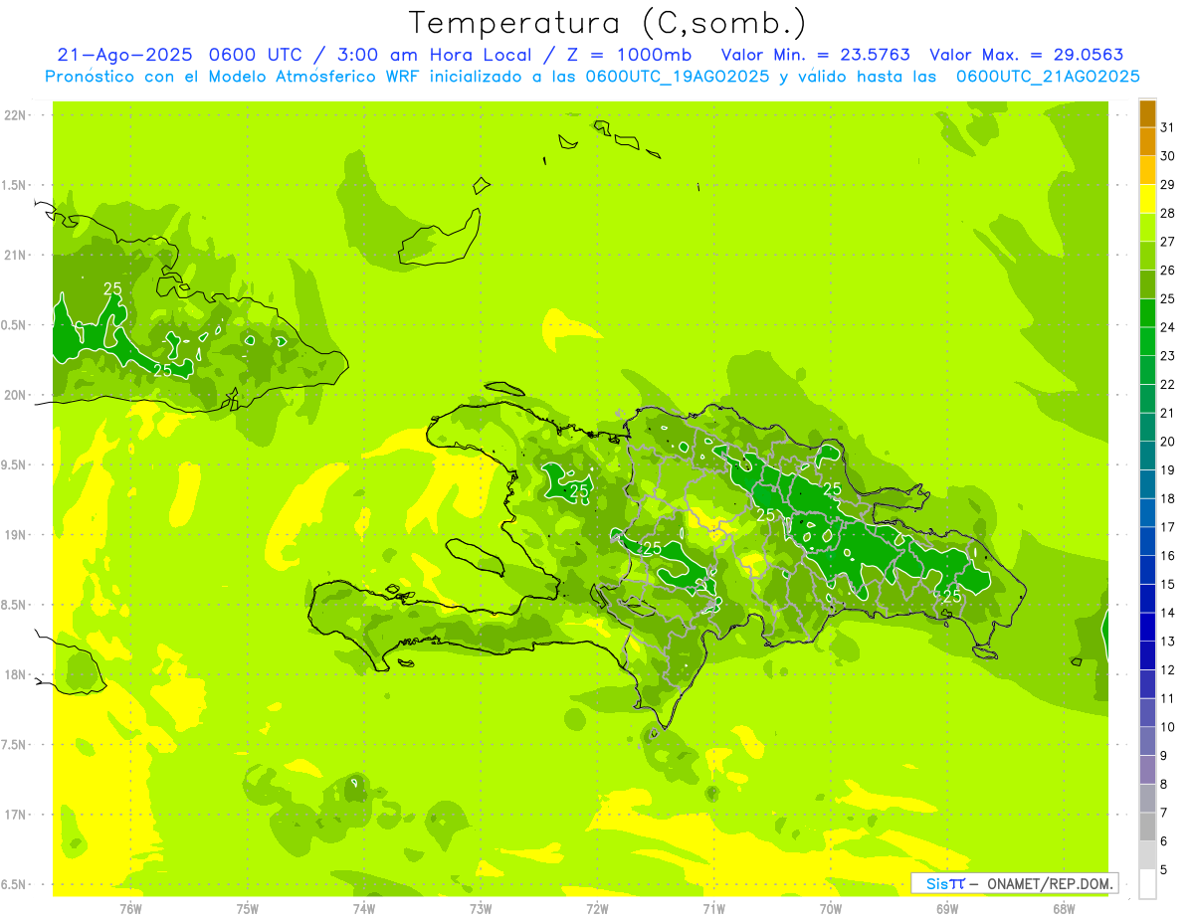The height and width of the screenshot is (922, 1194).
Task: Click the 21N latitude label
Action: (x=15, y=256)
